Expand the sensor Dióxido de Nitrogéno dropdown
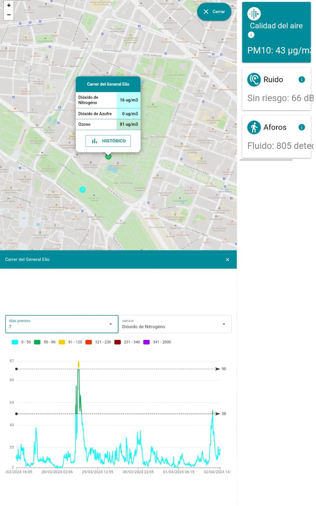The height and width of the screenshot is (506, 316). point(175,324)
